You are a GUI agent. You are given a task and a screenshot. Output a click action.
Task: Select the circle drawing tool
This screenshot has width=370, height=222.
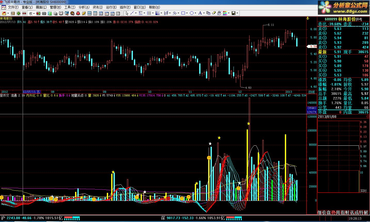[x=192, y=13]
